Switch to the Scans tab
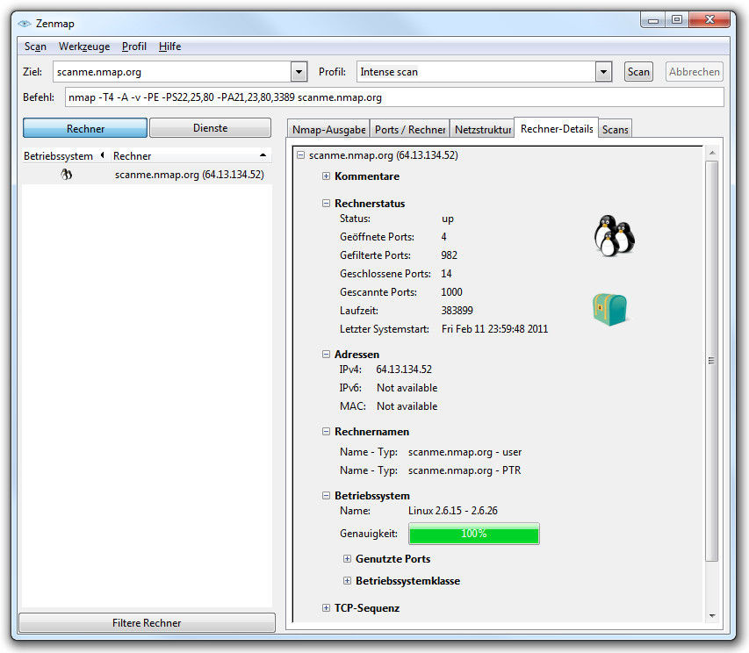 615,129
